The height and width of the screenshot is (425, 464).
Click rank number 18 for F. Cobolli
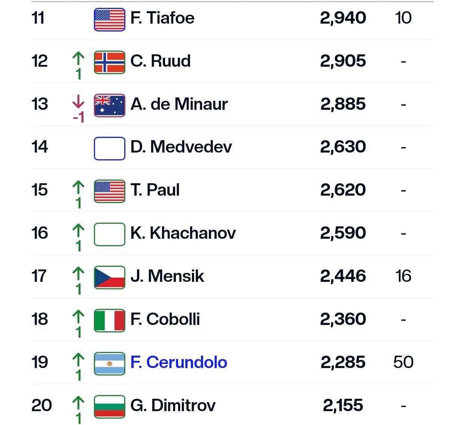pos(40,319)
